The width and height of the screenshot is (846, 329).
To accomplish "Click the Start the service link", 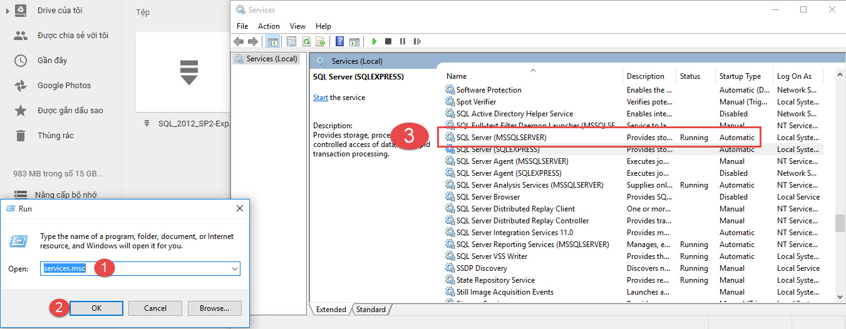I will pyautogui.click(x=321, y=98).
